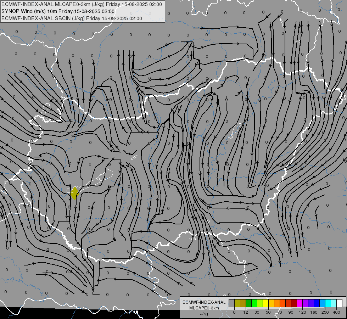Select the SYNOP Wind (m/s) 10m title line
Image resolution: width=347 pixels, height=319 pixels.
(58, 11)
